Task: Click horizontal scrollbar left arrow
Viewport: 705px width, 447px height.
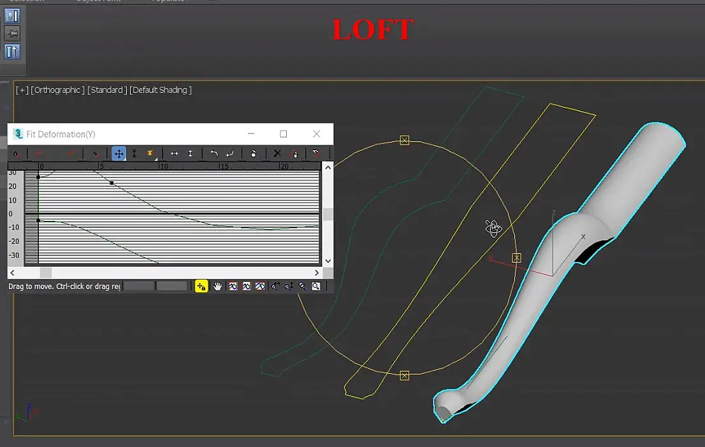Action: click(x=13, y=273)
